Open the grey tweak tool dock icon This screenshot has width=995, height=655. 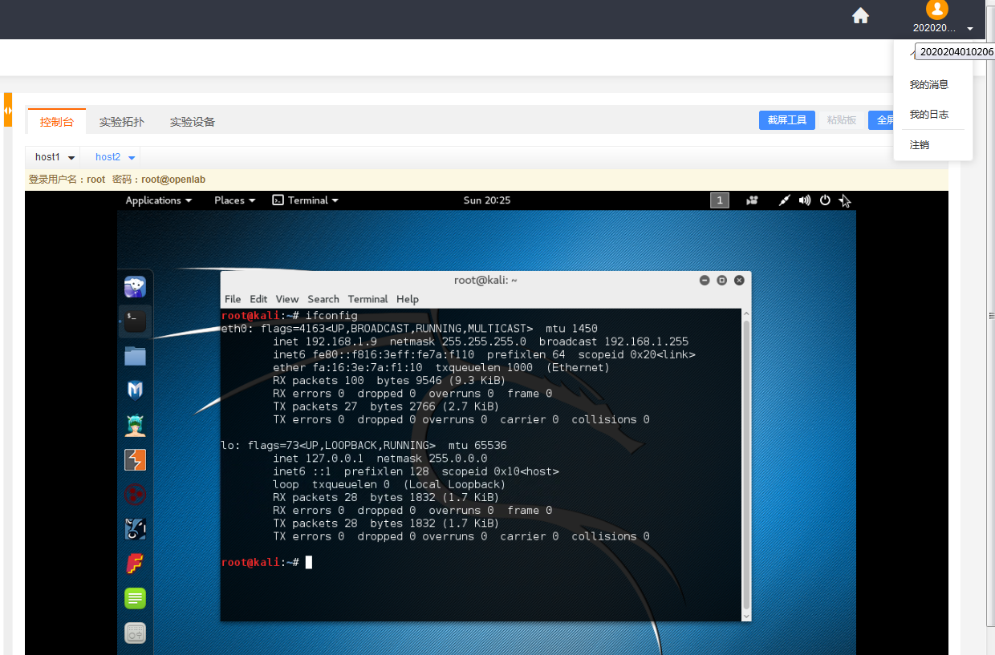[x=135, y=633]
